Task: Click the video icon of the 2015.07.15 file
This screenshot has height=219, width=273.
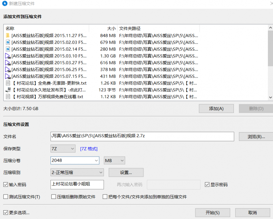Action: pos(8,76)
